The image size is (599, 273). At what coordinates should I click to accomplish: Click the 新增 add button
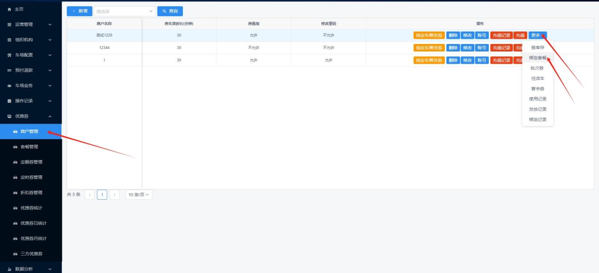coord(80,11)
